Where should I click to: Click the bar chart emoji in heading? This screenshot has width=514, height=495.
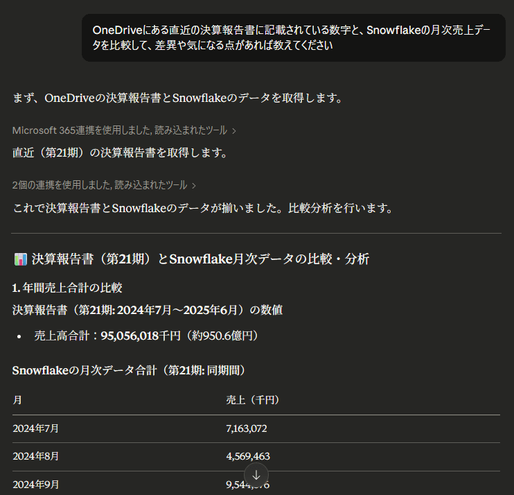[20, 259]
